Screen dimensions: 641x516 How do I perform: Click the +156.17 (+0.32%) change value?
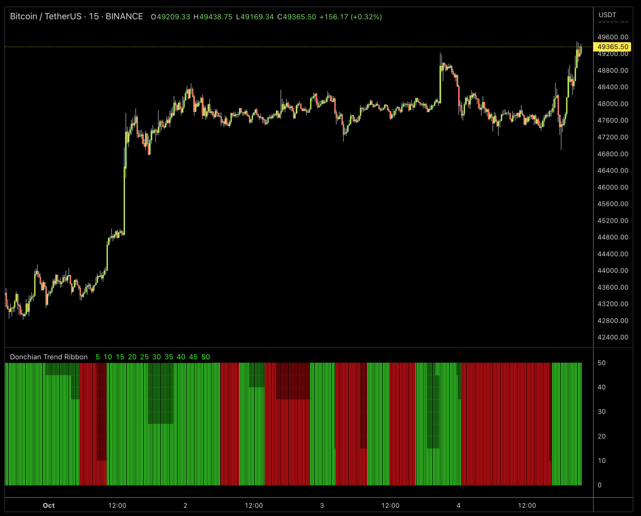(351, 17)
